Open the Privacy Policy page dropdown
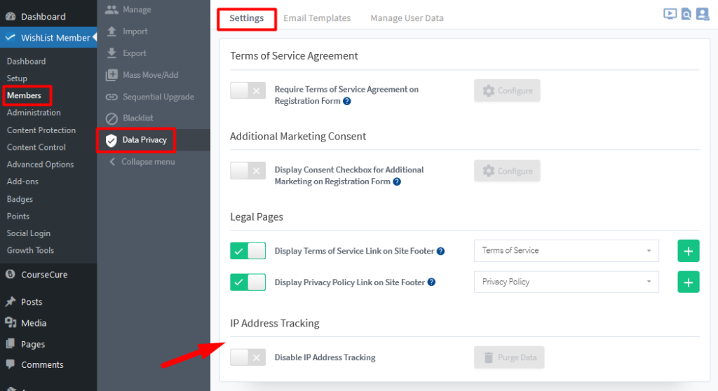 tap(567, 282)
